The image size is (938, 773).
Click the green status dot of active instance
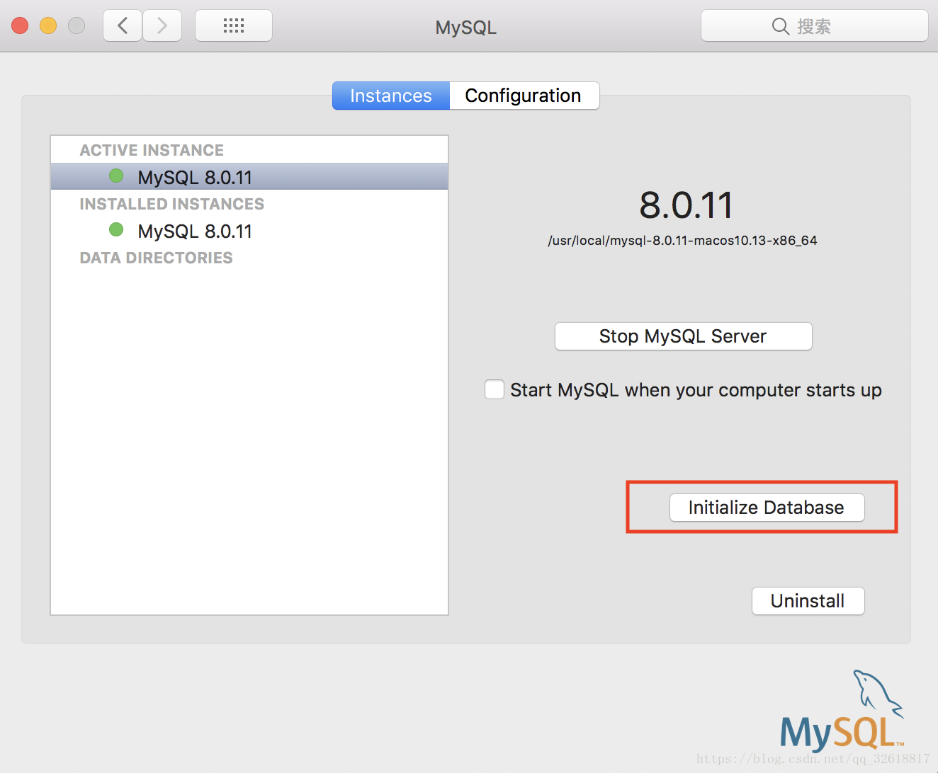(x=116, y=176)
